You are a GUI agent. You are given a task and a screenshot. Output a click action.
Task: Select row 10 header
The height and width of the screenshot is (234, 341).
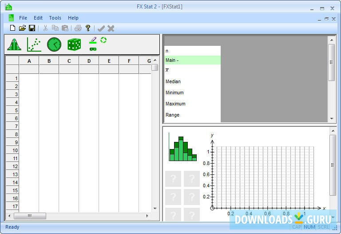pos(12,150)
